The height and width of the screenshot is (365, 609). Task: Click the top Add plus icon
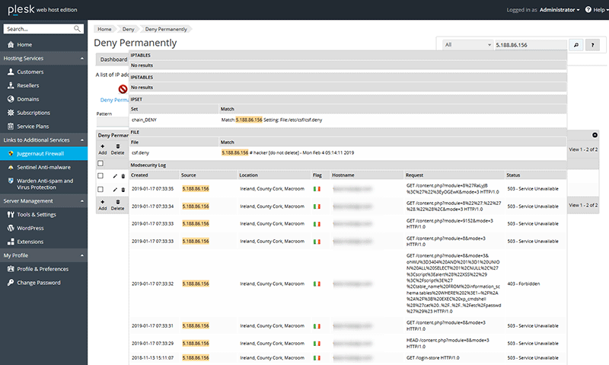coord(103,146)
